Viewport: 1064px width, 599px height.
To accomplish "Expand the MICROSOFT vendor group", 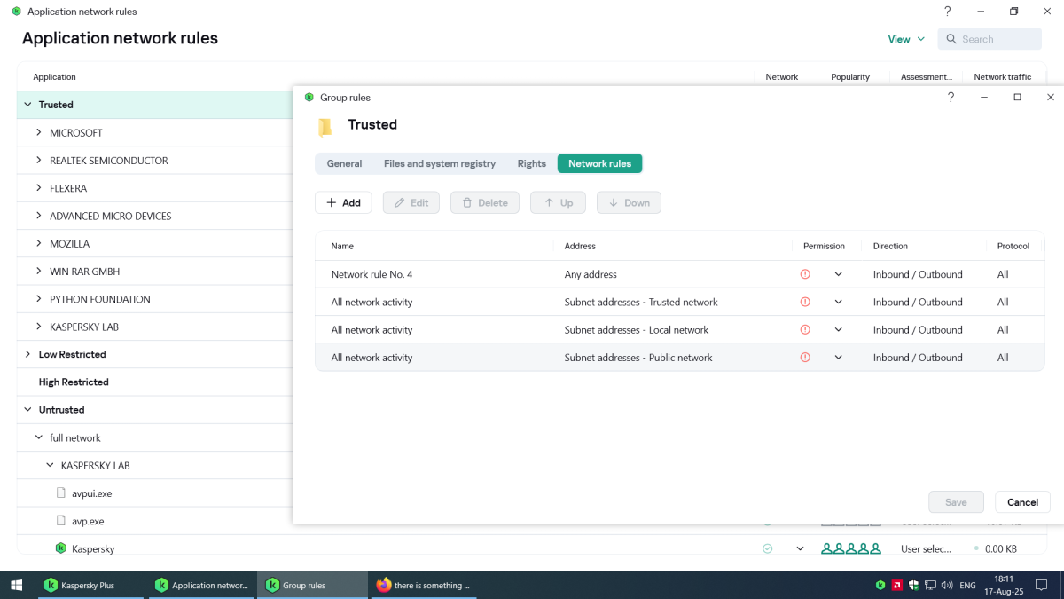I will 39,132.
